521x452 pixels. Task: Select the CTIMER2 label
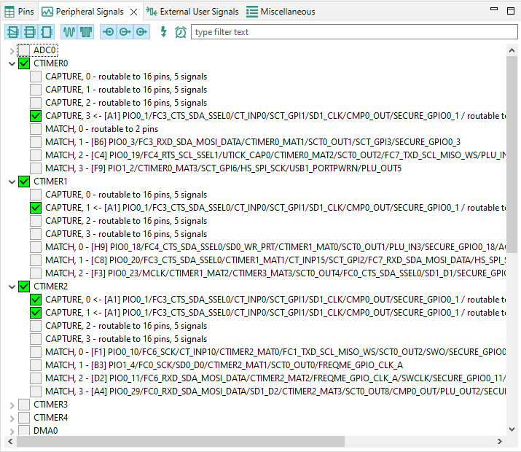[x=50, y=287]
